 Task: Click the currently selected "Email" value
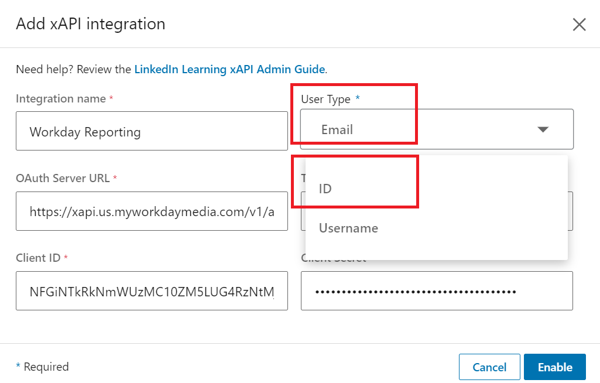point(337,129)
